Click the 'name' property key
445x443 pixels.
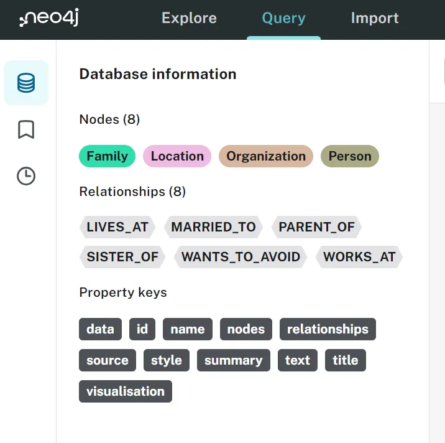[x=187, y=329]
